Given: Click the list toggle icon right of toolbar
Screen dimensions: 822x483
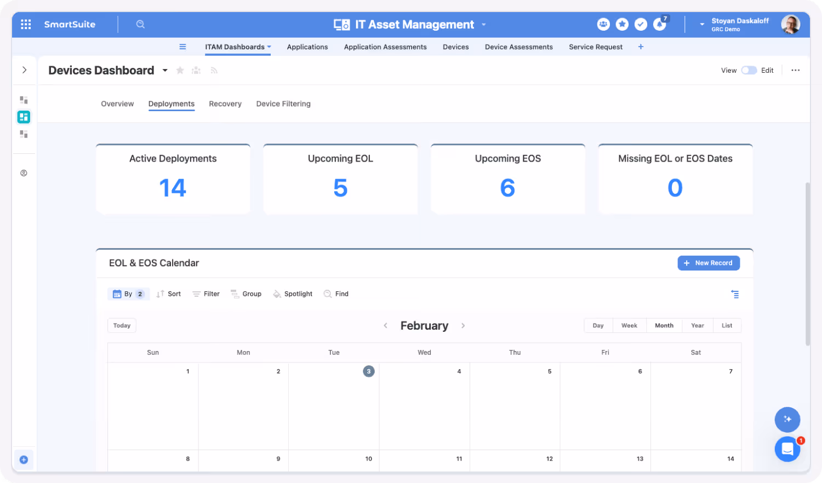Looking at the screenshot, I should pos(735,295).
